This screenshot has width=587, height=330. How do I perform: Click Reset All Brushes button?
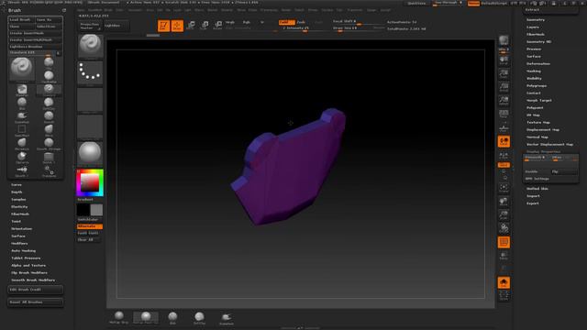35,302
